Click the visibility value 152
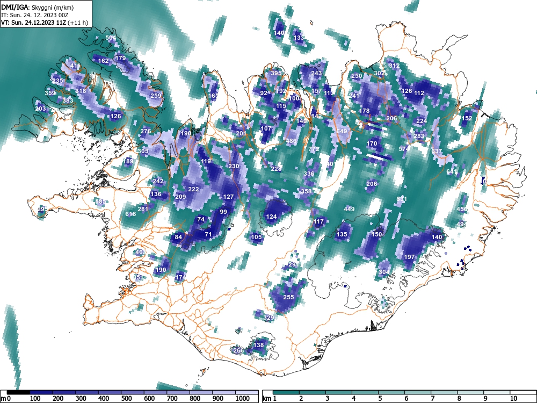 pyautogui.click(x=467, y=118)
